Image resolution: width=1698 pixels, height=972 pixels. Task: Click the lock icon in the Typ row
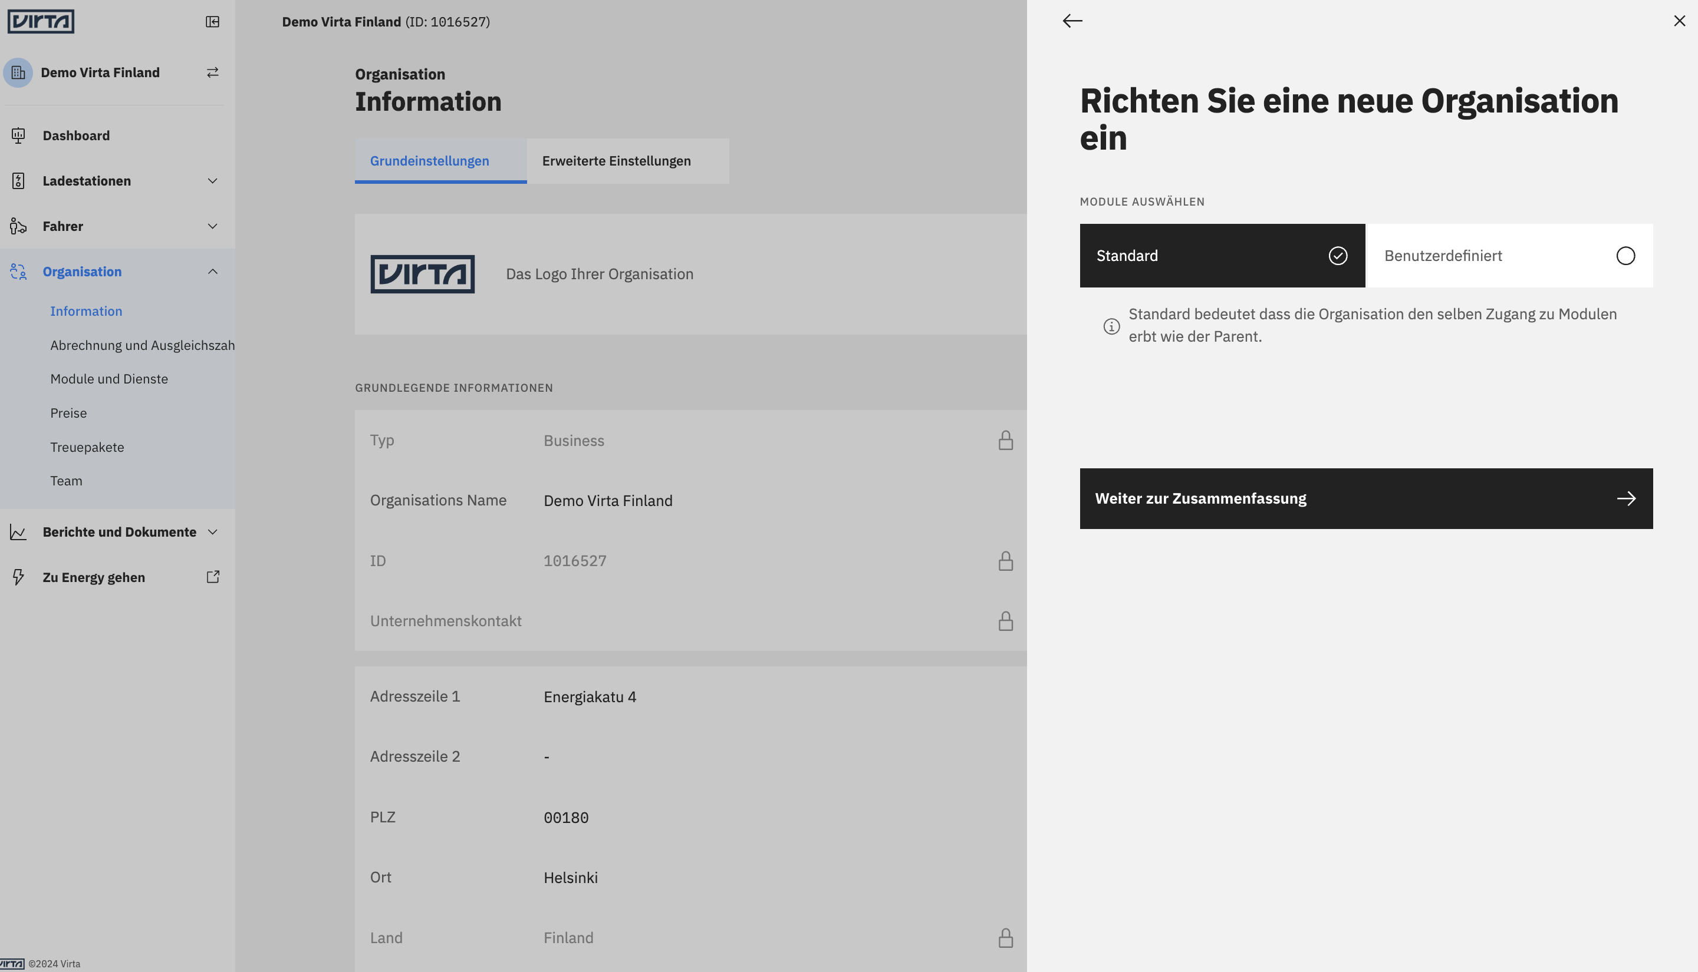1005,441
